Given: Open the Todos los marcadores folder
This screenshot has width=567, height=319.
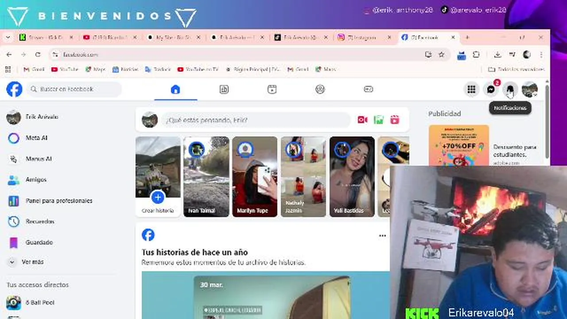Looking at the screenshot, I should coord(517,70).
